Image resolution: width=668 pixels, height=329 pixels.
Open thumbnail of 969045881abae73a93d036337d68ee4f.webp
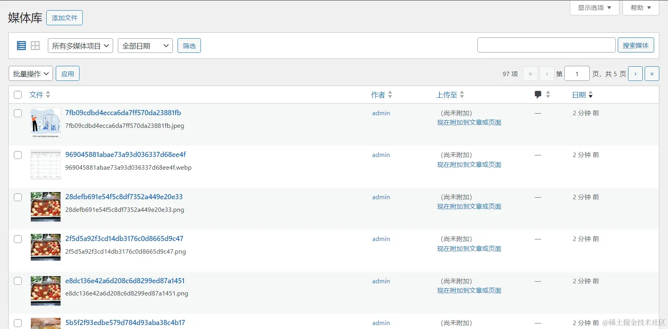tap(46, 165)
